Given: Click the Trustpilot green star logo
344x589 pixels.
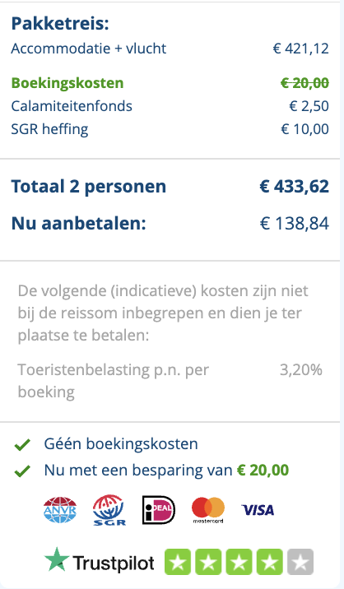Looking at the screenshot, I should [x=57, y=559].
